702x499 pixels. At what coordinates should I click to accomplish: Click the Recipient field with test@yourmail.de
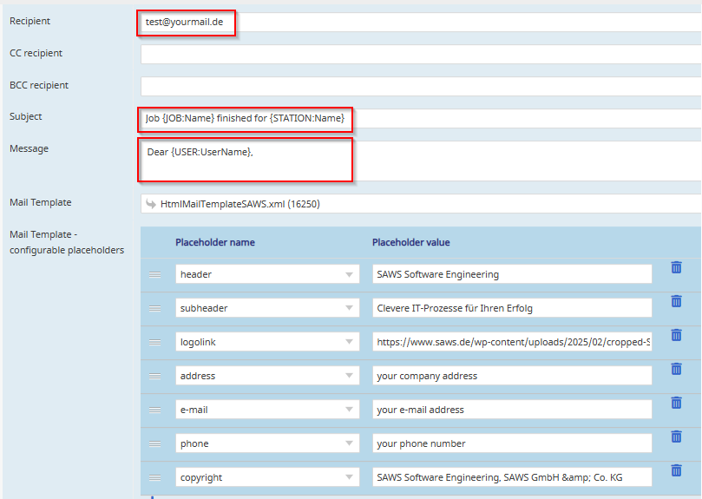421,22
